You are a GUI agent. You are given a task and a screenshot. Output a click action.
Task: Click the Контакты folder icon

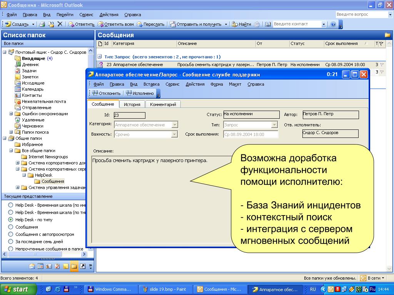pos(18,95)
